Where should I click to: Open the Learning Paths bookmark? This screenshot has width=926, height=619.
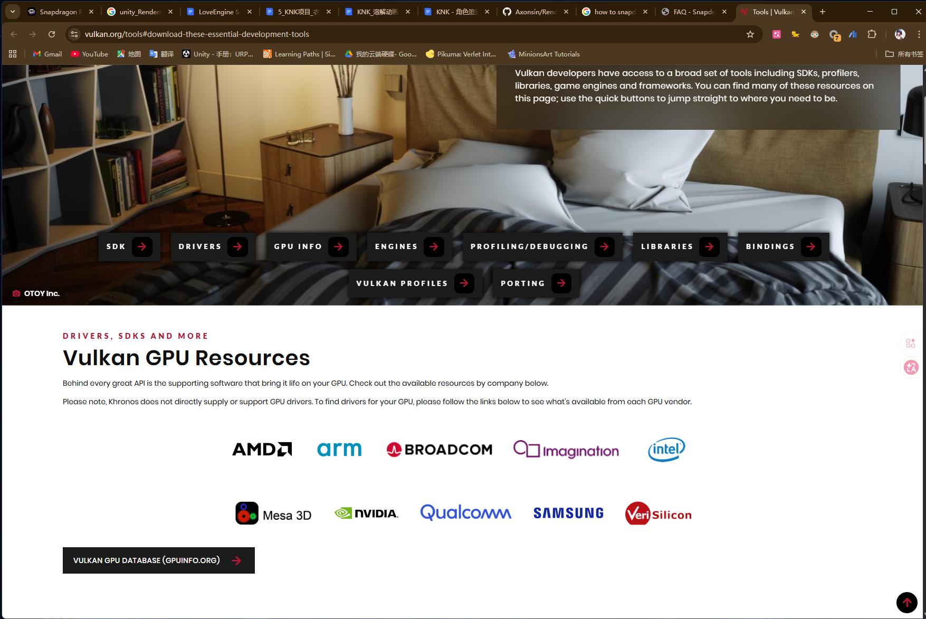[x=300, y=54]
